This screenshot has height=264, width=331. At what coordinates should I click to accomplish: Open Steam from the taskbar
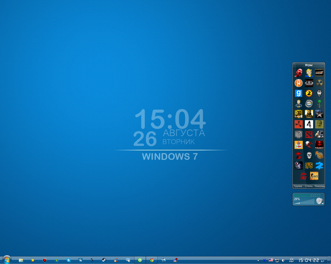(x=104, y=260)
